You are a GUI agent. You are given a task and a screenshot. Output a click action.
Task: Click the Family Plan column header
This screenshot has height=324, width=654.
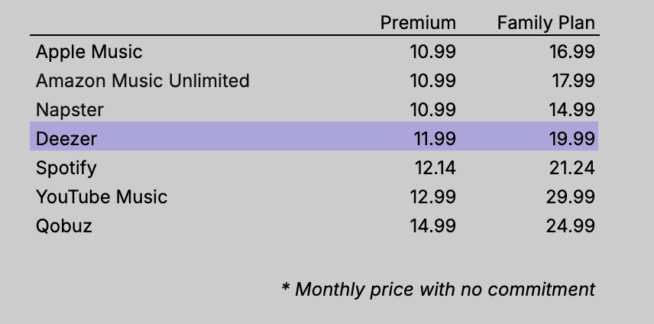tap(546, 23)
